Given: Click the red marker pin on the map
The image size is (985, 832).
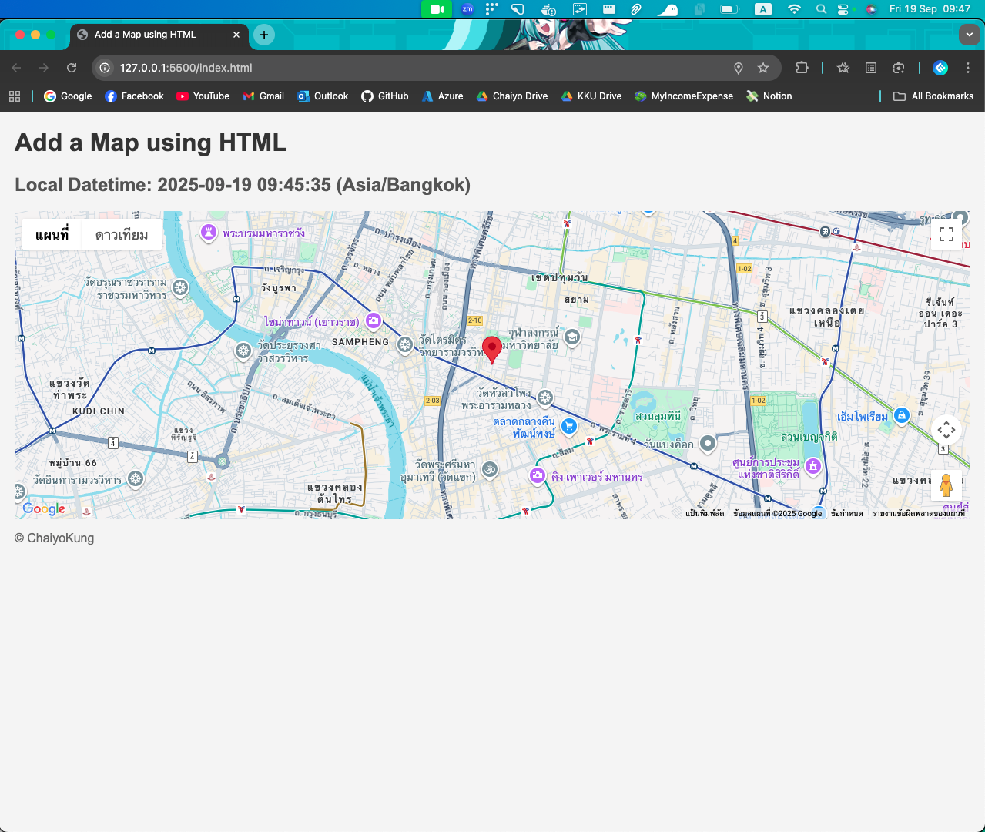Looking at the screenshot, I should coord(492,346).
